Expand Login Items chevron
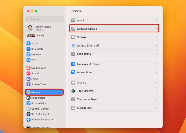Image resolution: width=186 pixels, height=133 pixels. pyautogui.click(x=156, y=54)
